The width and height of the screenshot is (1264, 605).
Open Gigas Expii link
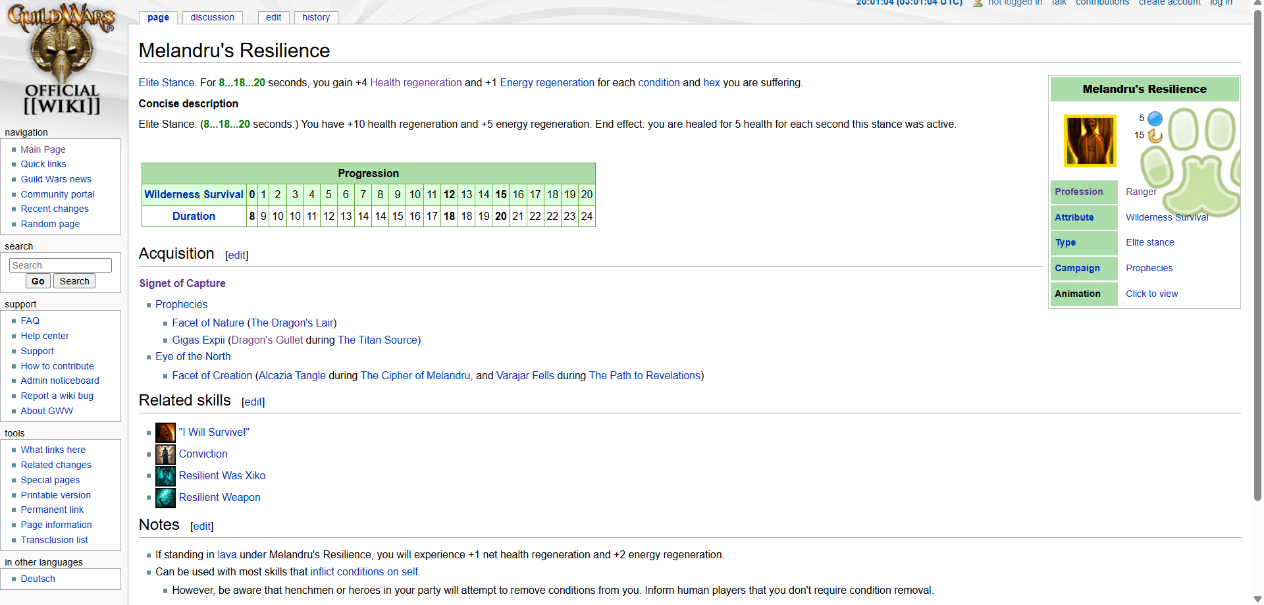click(198, 340)
